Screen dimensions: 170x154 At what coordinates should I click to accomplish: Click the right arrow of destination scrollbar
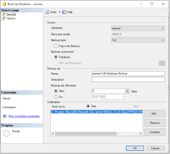pyautogui.click(x=141, y=134)
